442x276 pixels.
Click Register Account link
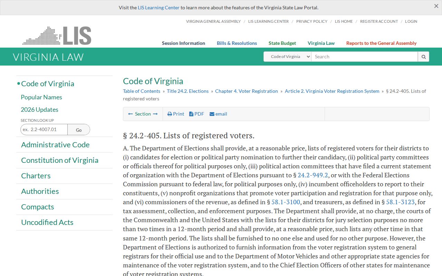(x=379, y=21)
